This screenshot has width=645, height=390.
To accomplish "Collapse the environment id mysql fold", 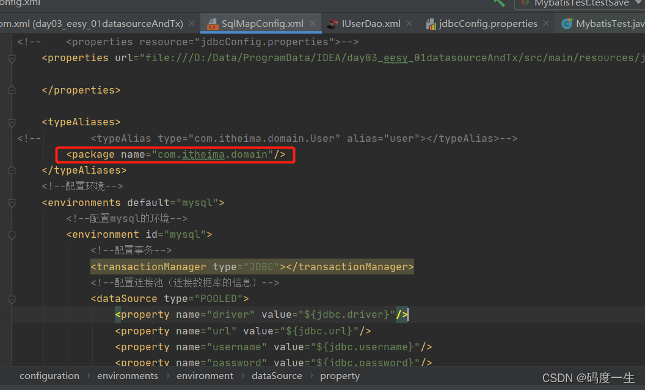I will (12, 235).
